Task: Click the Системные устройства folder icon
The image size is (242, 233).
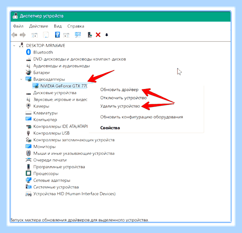Action: tap(28, 187)
